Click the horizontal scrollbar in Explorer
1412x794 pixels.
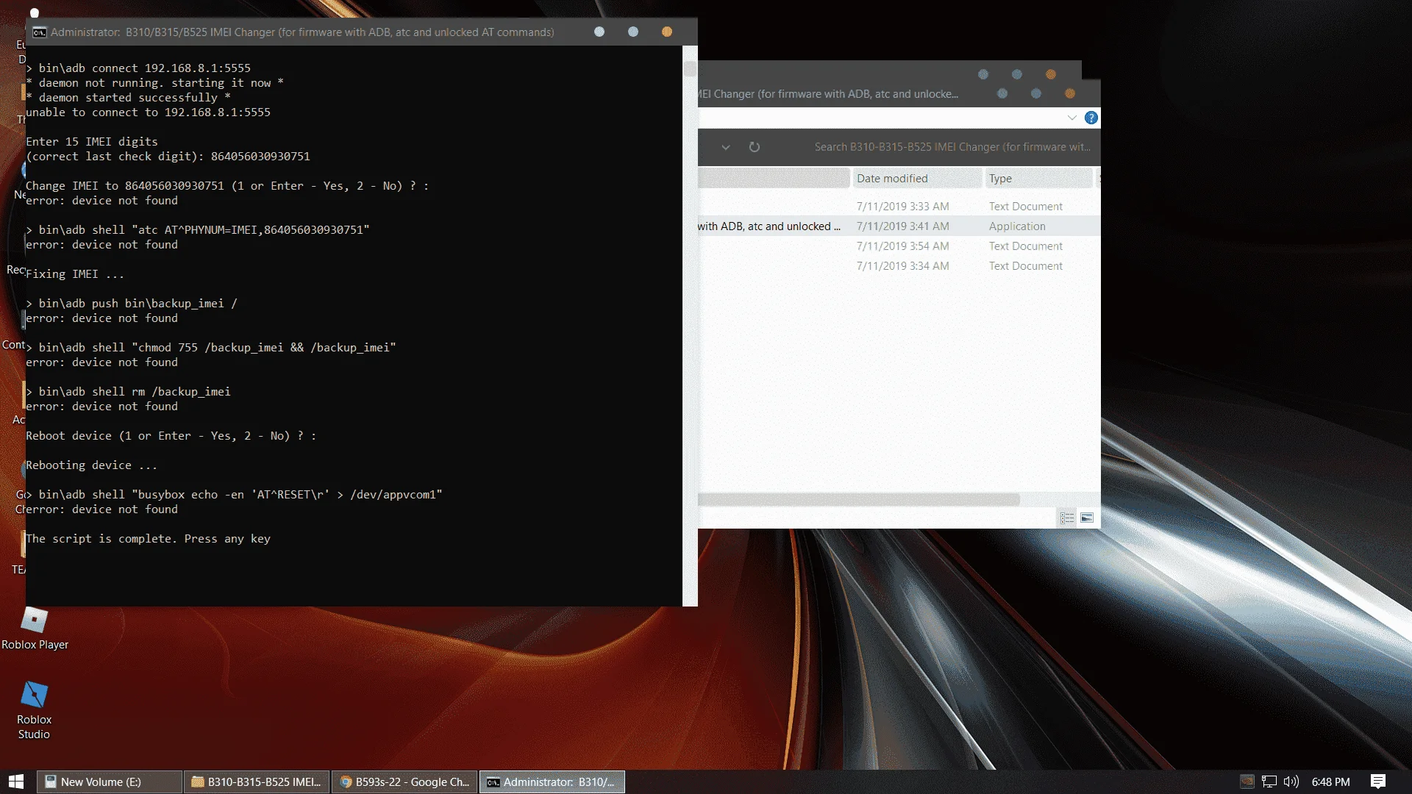(858, 500)
